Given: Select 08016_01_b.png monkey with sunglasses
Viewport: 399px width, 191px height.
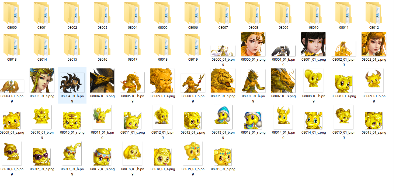Looking at the screenshot, I should 11,153.
